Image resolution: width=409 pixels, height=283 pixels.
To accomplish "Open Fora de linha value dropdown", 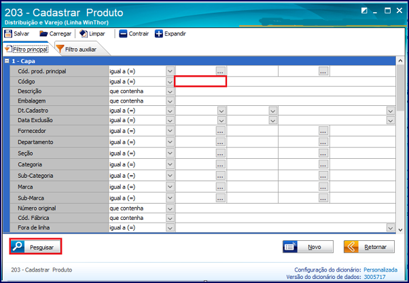I will click(x=390, y=228).
